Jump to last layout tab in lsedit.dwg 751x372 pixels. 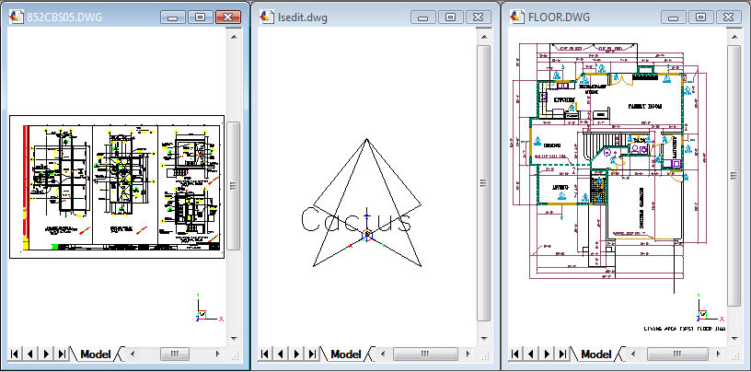(310, 354)
